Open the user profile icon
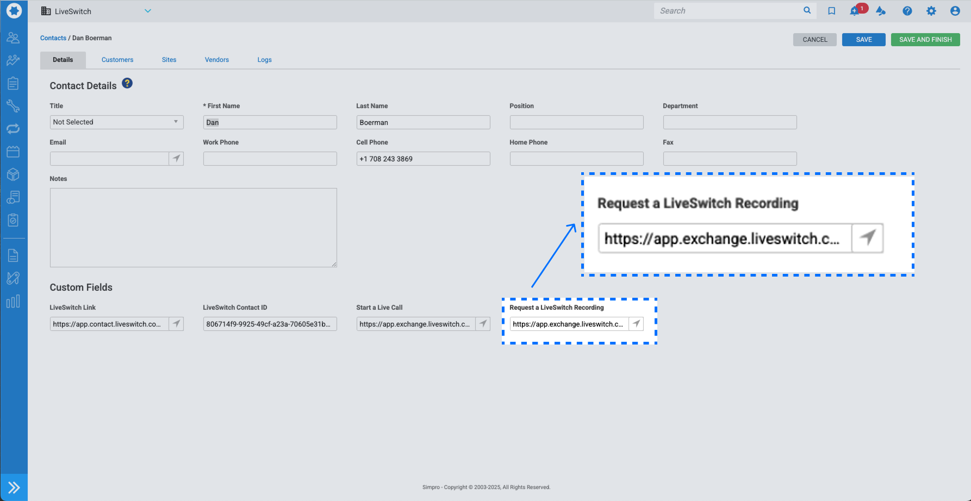This screenshot has width=971, height=501. [x=955, y=11]
